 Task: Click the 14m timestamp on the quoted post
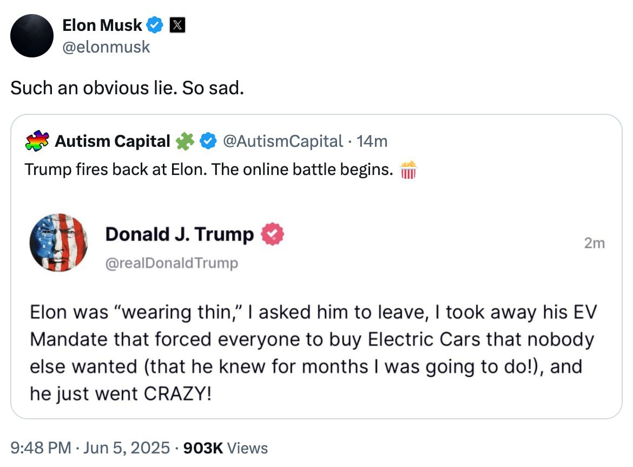point(373,141)
